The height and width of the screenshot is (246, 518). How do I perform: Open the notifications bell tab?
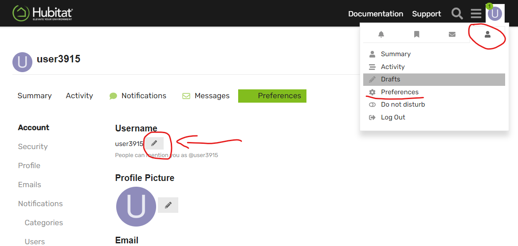point(381,35)
